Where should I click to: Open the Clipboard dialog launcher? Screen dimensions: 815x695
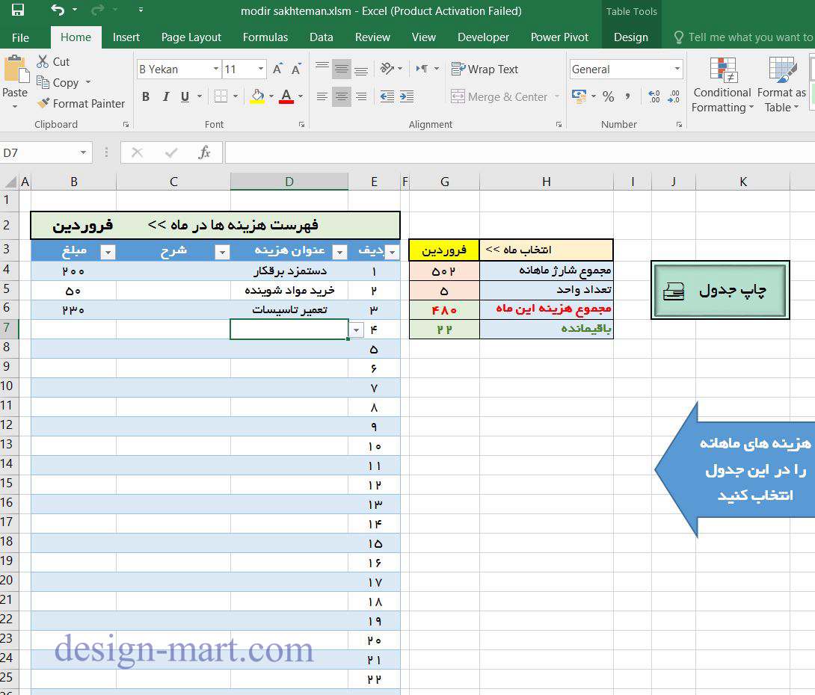click(x=126, y=125)
